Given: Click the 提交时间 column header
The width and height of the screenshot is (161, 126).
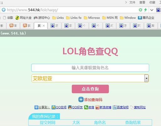Looking at the screenshot, I should coord(48,123).
